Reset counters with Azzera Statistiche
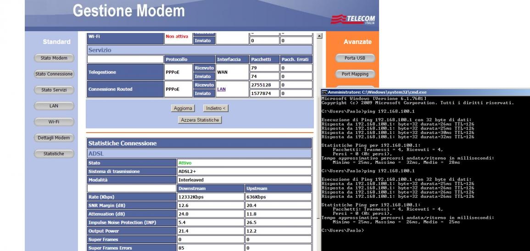 click(200, 120)
